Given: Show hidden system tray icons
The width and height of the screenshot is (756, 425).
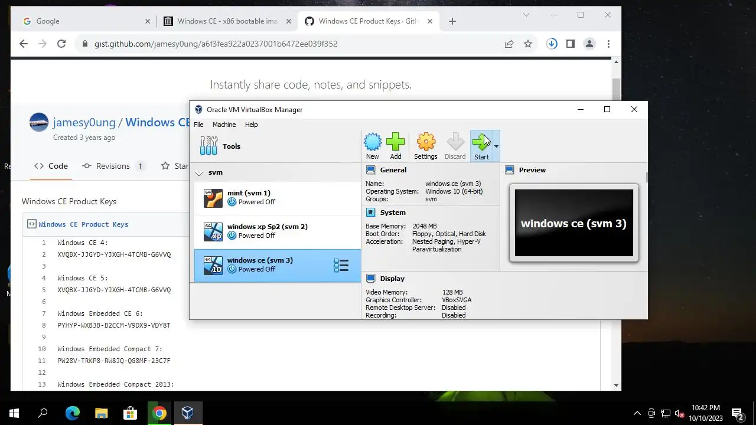Looking at the screenshot, I should (x=637, y=413).
